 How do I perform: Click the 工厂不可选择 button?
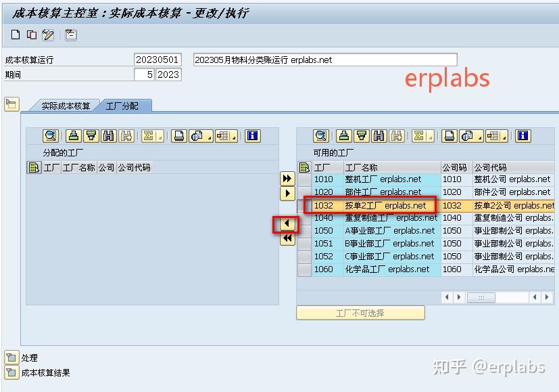[360, 313]
